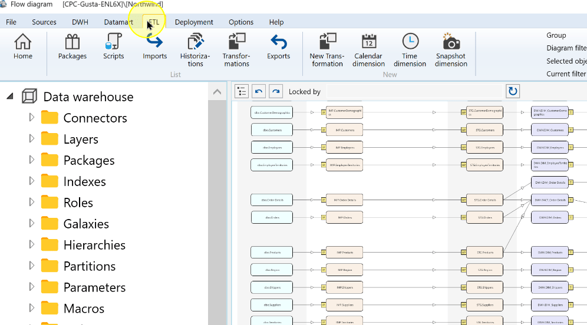Create a New Transformation
The height and width of the screenshot is (325, 587).
pos(327,51)
